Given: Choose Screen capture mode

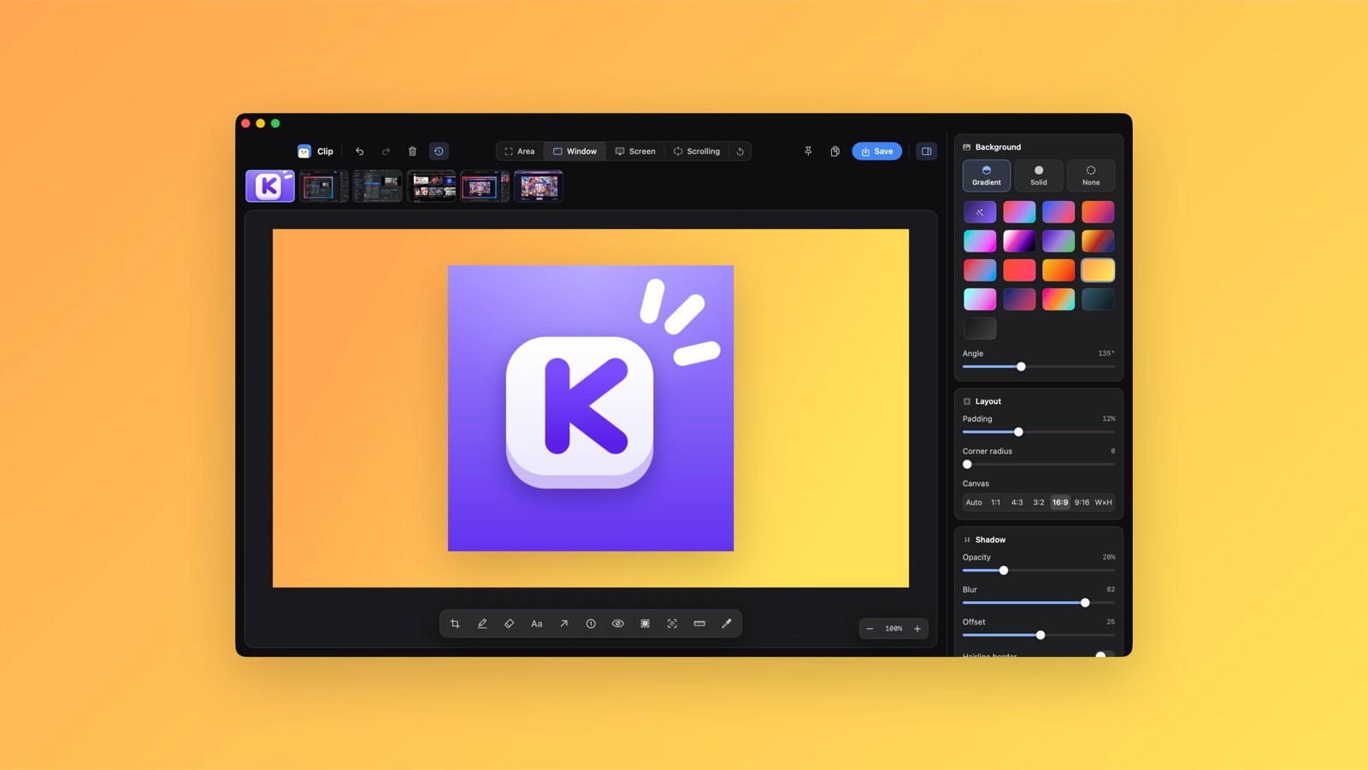Looking at the screenshot, I should (635, 151).
